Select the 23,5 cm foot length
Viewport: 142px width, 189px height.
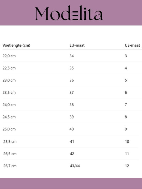pyautogui.click(x=9, y=93)
